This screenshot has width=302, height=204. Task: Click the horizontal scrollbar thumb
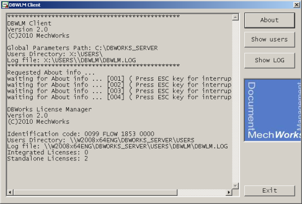pos(95,192)
